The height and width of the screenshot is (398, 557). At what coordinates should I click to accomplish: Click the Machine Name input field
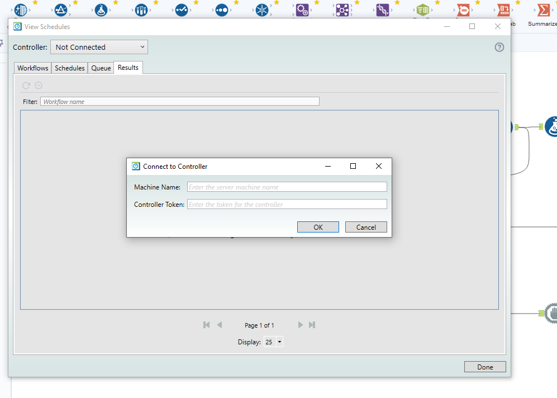287,186
